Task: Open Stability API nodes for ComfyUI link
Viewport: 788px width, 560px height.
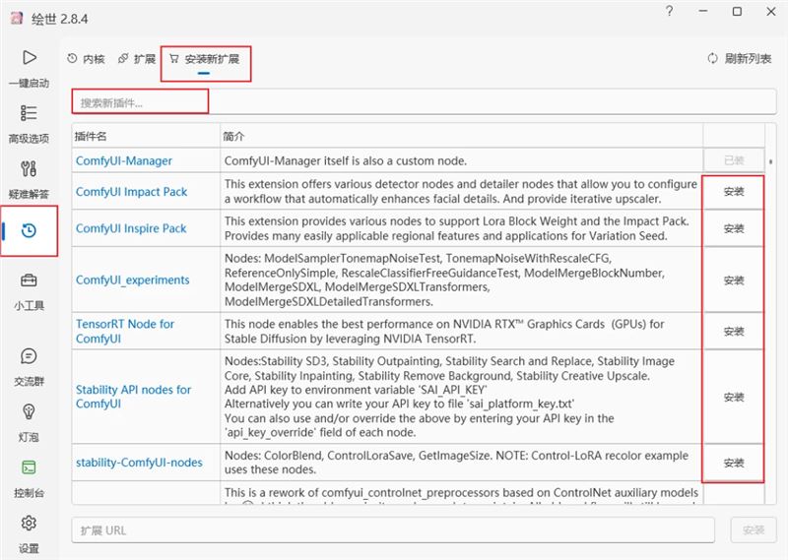Action: (x=133, y=397)
